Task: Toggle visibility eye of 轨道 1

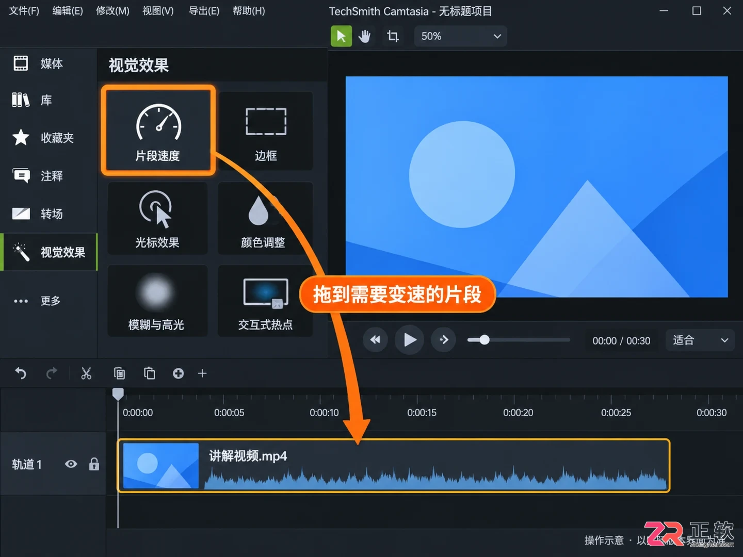Action: tap(71, 464)
